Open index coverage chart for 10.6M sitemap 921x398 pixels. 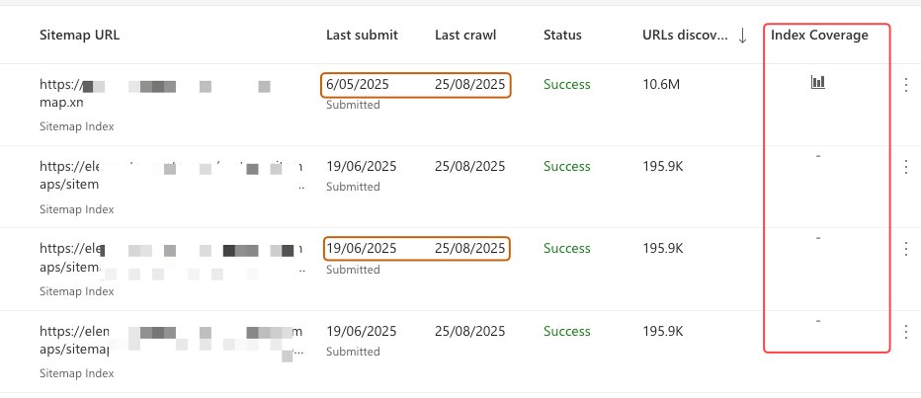point(817,82)
